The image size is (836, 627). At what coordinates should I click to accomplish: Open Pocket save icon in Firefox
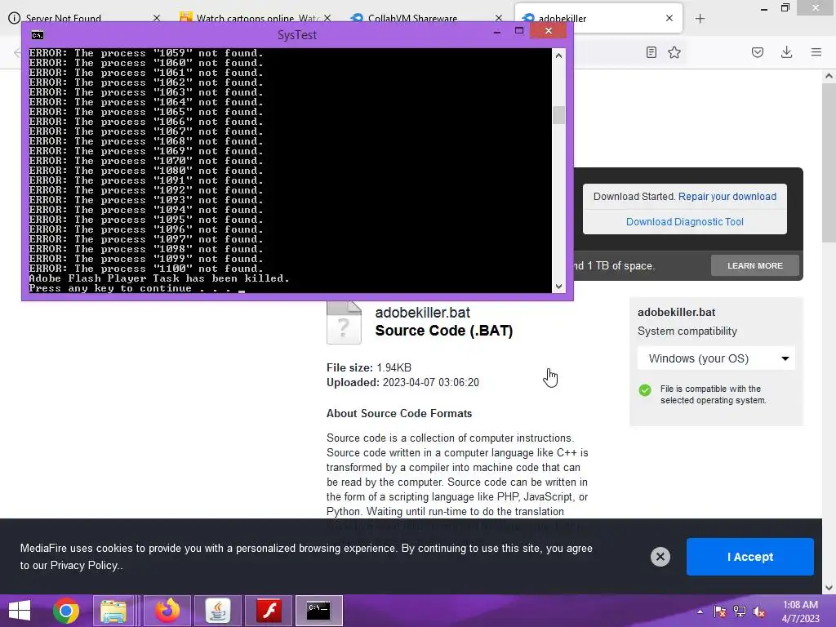tap(758, 52)
